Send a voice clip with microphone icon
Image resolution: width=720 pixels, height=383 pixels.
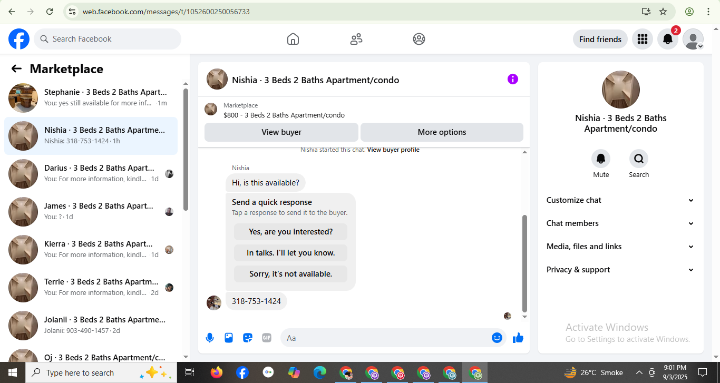210,338
